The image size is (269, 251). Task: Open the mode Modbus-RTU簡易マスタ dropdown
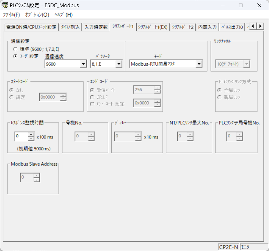click(199, 64)
